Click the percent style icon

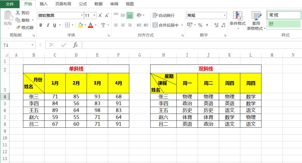200,25
